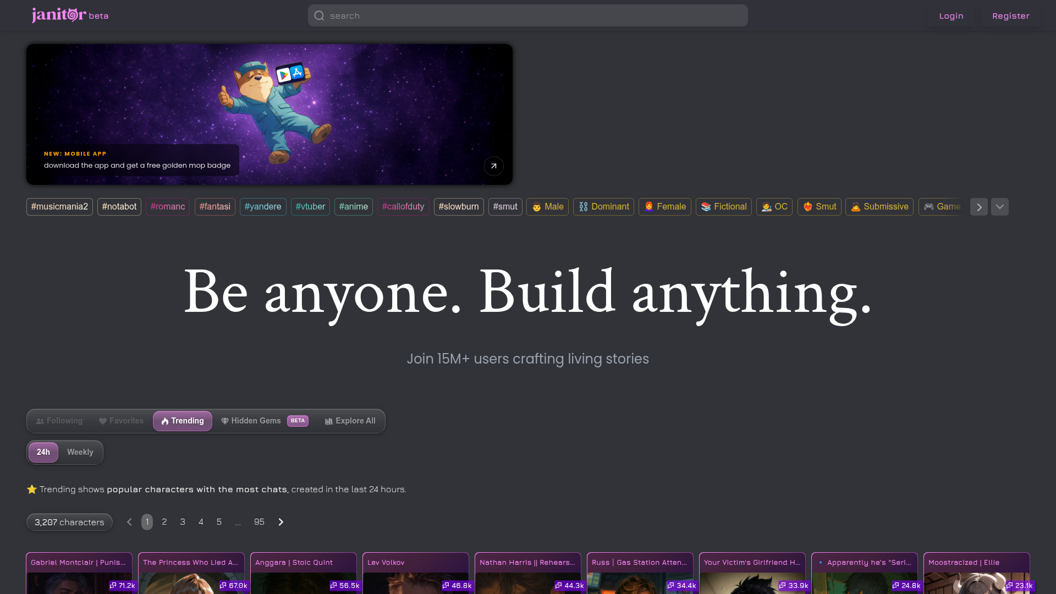Click the Register button
The height and width of the screenshot is (594, 1056).
1010,16
